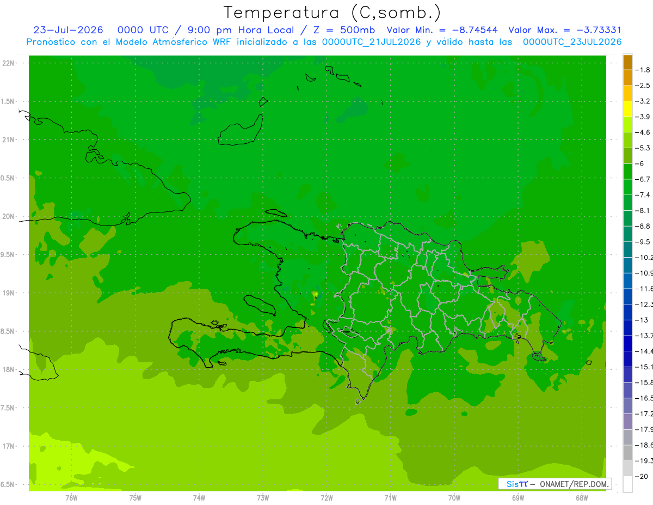
Task: Click the 69W longitude label
Action: point(518,497)
